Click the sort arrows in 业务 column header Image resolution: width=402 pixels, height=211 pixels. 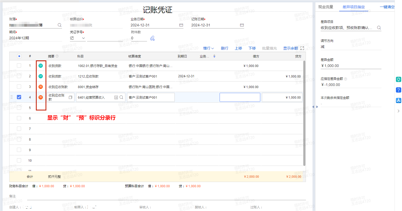tap(214, 56)
